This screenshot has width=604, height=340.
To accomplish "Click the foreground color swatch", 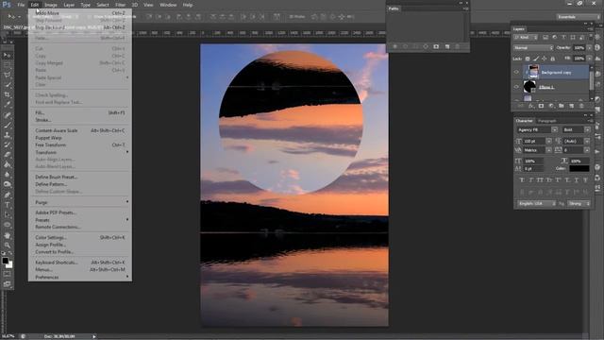I will (5, 261).
